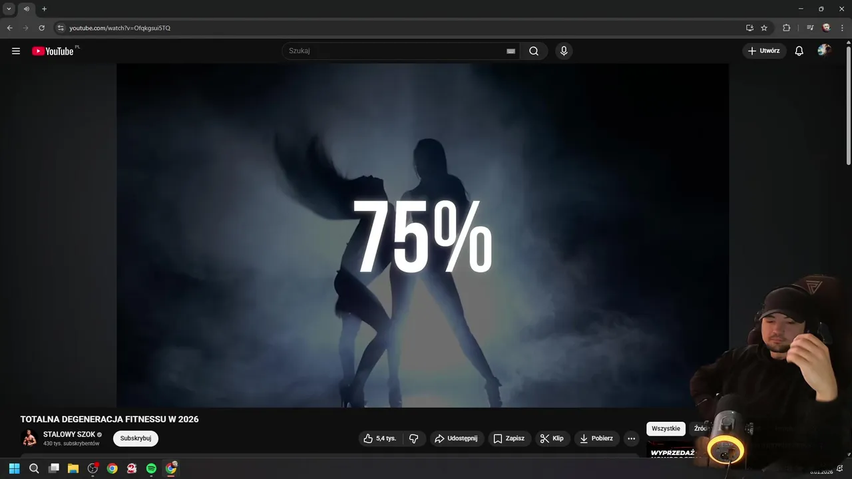Open Chrome three-dot menu

coord(842,28)
